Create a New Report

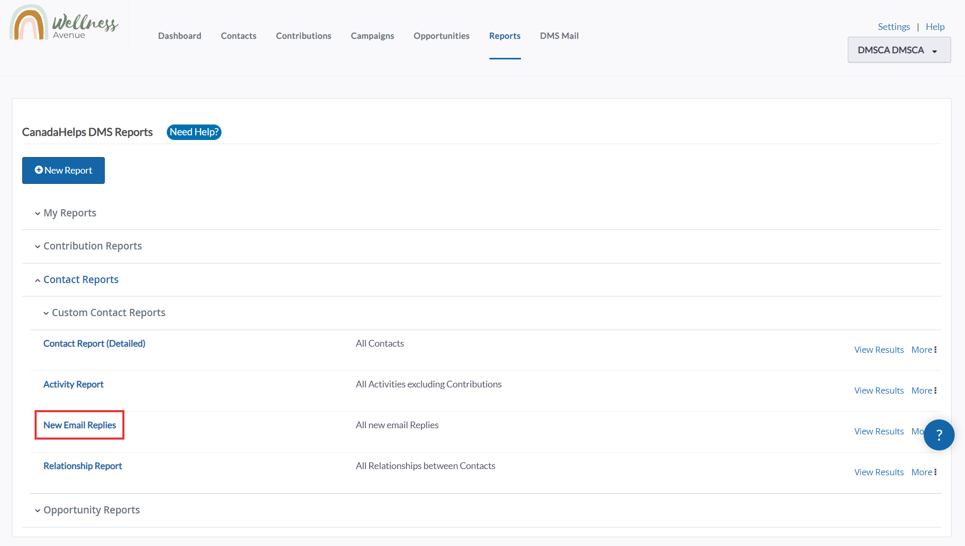[64, 170]
